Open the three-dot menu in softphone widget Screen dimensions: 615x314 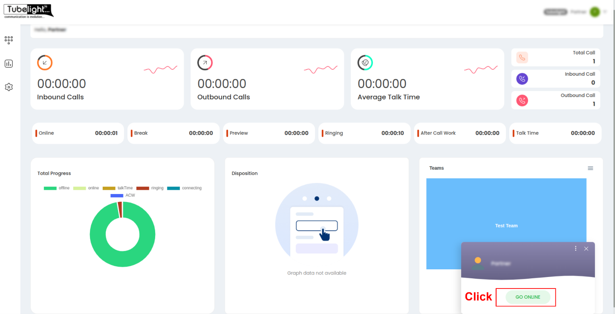576,248
